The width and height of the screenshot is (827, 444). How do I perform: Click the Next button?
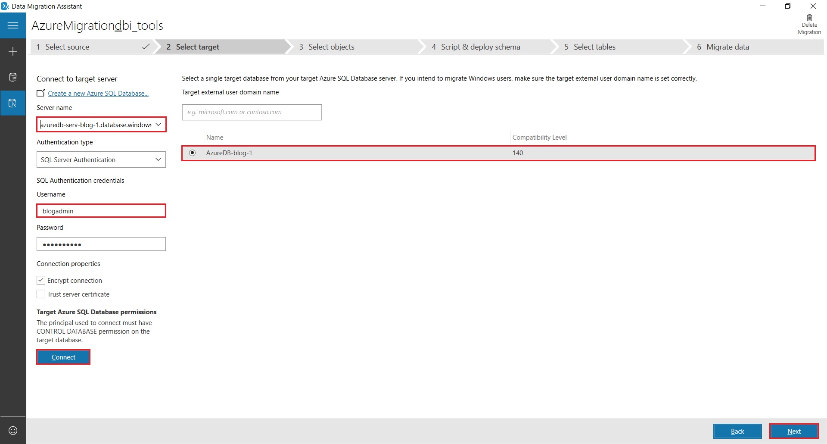tap(794, 431)
